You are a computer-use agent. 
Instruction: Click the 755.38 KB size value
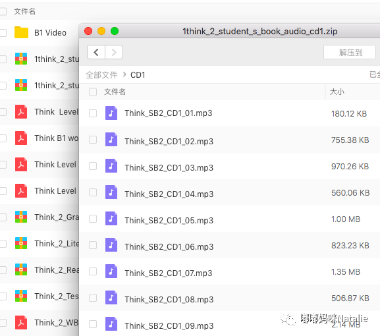(350, 140)
